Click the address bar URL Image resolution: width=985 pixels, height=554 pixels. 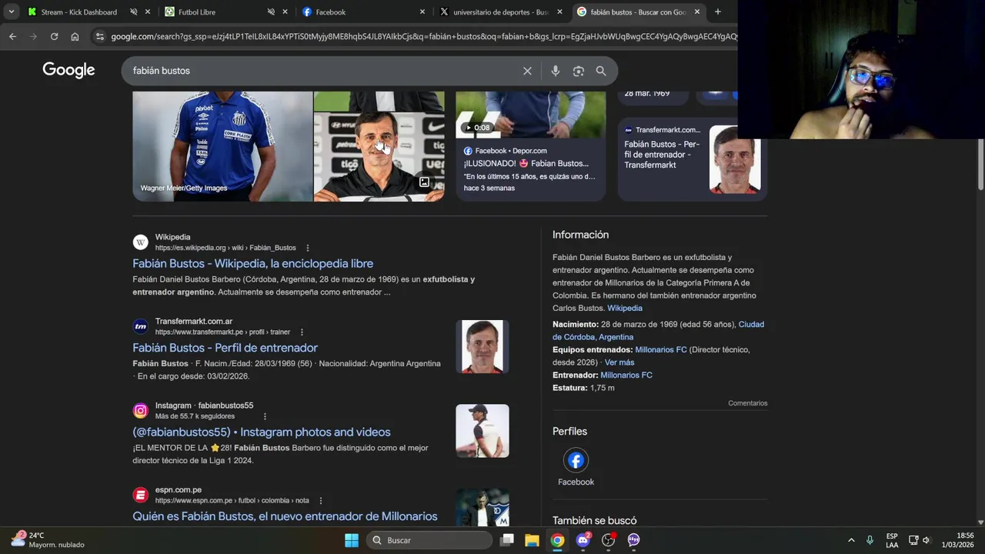pyautogui.click(x=423, y=36)
